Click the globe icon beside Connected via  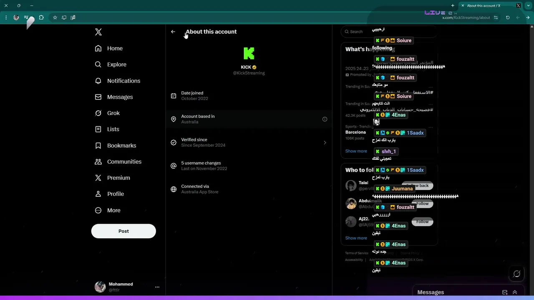174,189
